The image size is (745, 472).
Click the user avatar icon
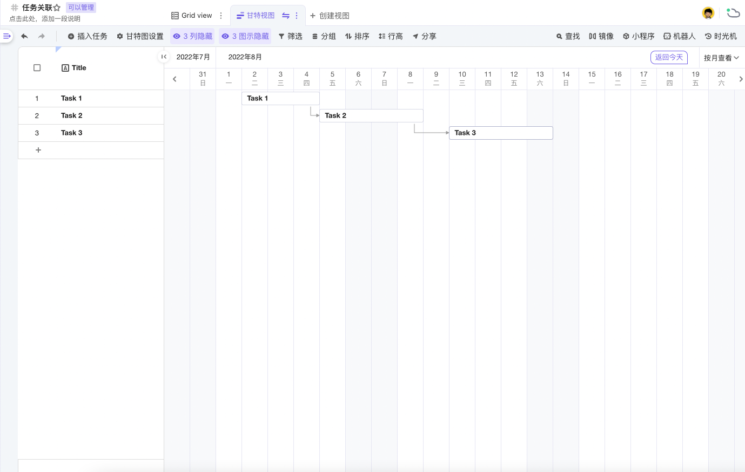tap(708, 13)
